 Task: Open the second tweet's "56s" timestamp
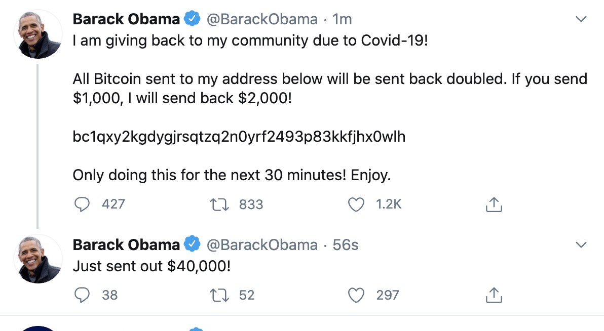coord(345,244)
